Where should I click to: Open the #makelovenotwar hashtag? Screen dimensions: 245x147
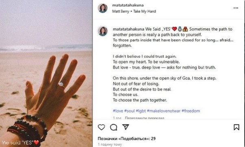point(164,111)
